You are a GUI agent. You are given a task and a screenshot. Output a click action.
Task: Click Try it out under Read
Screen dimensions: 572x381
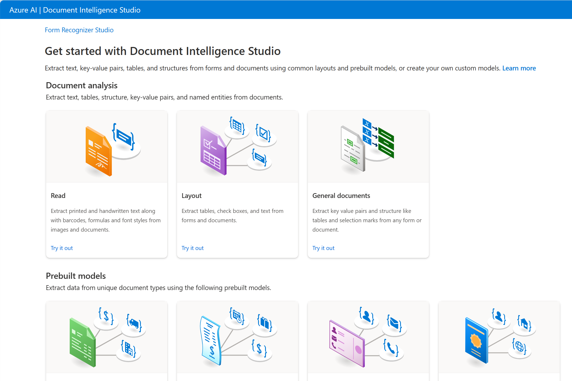point(62,248)
